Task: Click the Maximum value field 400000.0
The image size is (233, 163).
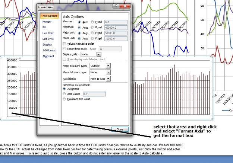Action: [x=116, y=28]
